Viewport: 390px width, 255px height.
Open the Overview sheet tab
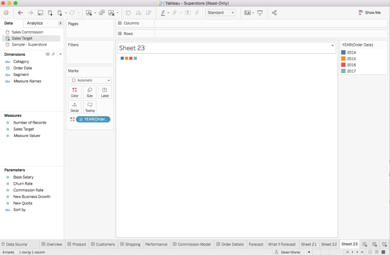click(52, 244)
